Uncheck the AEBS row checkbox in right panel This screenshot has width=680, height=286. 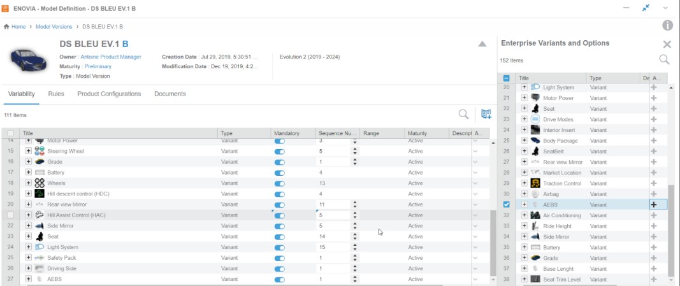[506, 204]
